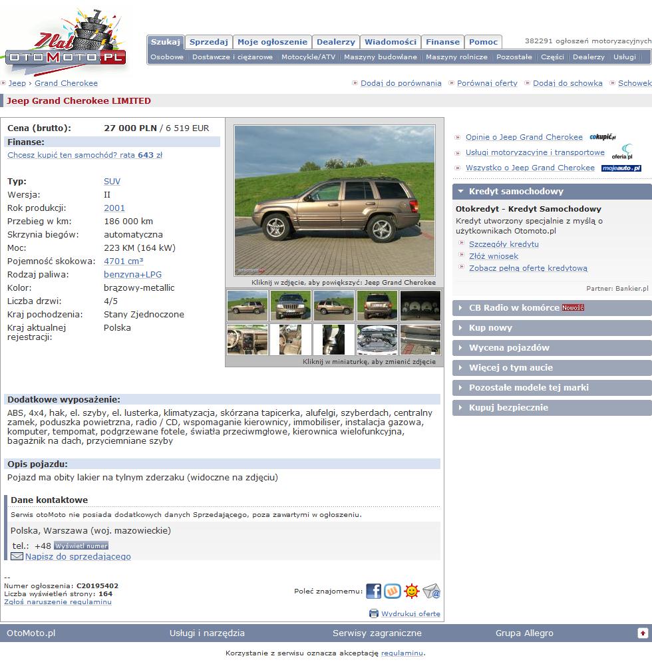This screenshot has height=670, width=652.
Task: Click Złóż wniosek link
Action: click(x=494, y=256)
